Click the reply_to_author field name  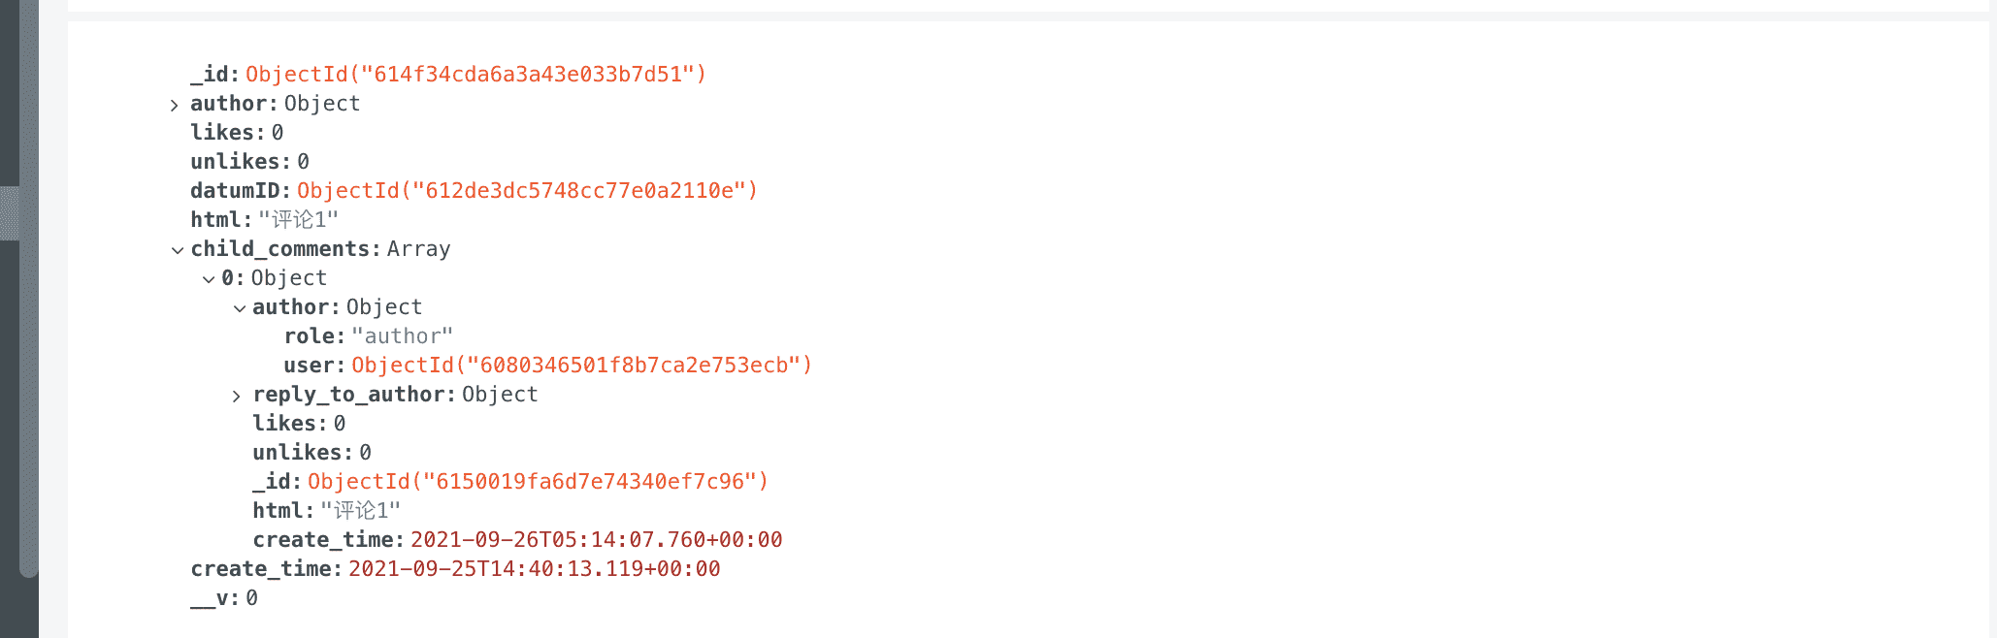348,395
